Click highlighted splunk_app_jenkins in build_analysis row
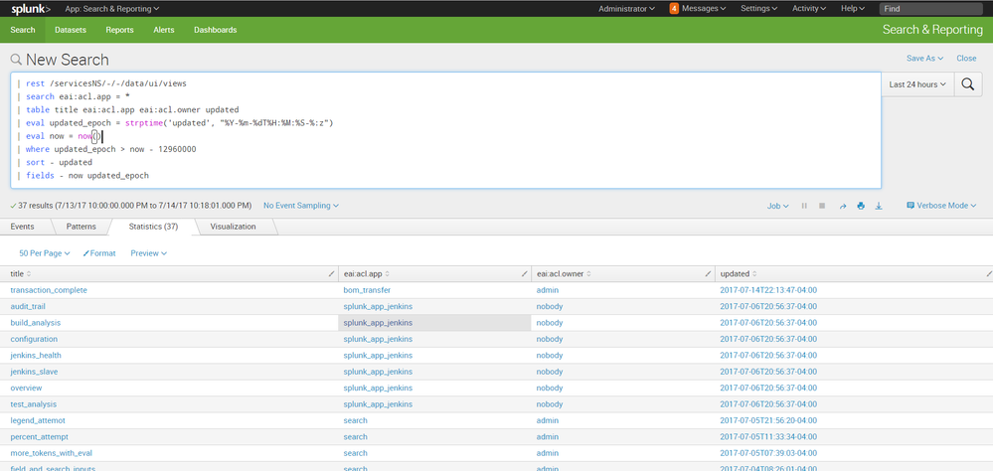 tap(378, 323)
